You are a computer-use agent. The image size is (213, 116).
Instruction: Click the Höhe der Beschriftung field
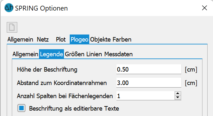coord(149,69)
